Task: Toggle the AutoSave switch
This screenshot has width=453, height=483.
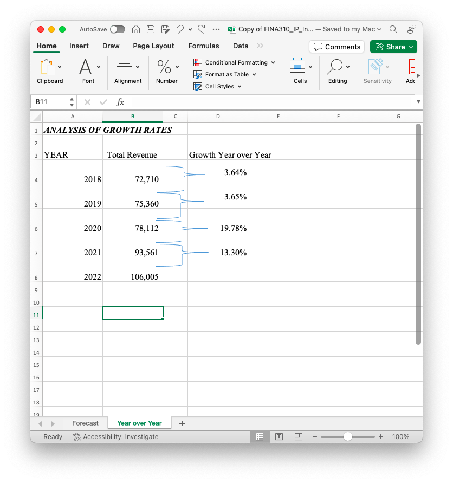Action: pos(118,29)
